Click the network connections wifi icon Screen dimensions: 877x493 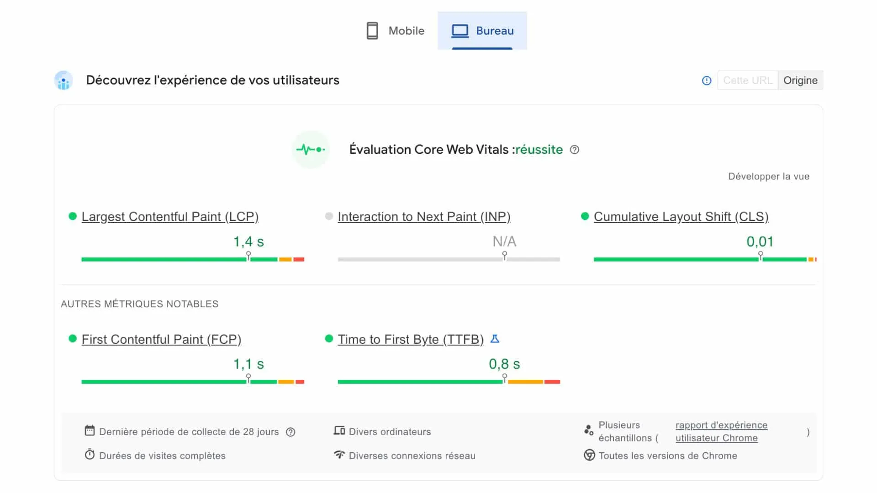click(x=339, y=455)
